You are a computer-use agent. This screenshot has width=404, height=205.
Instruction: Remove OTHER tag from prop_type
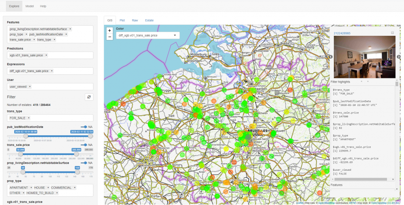click(x=23, y=193)
